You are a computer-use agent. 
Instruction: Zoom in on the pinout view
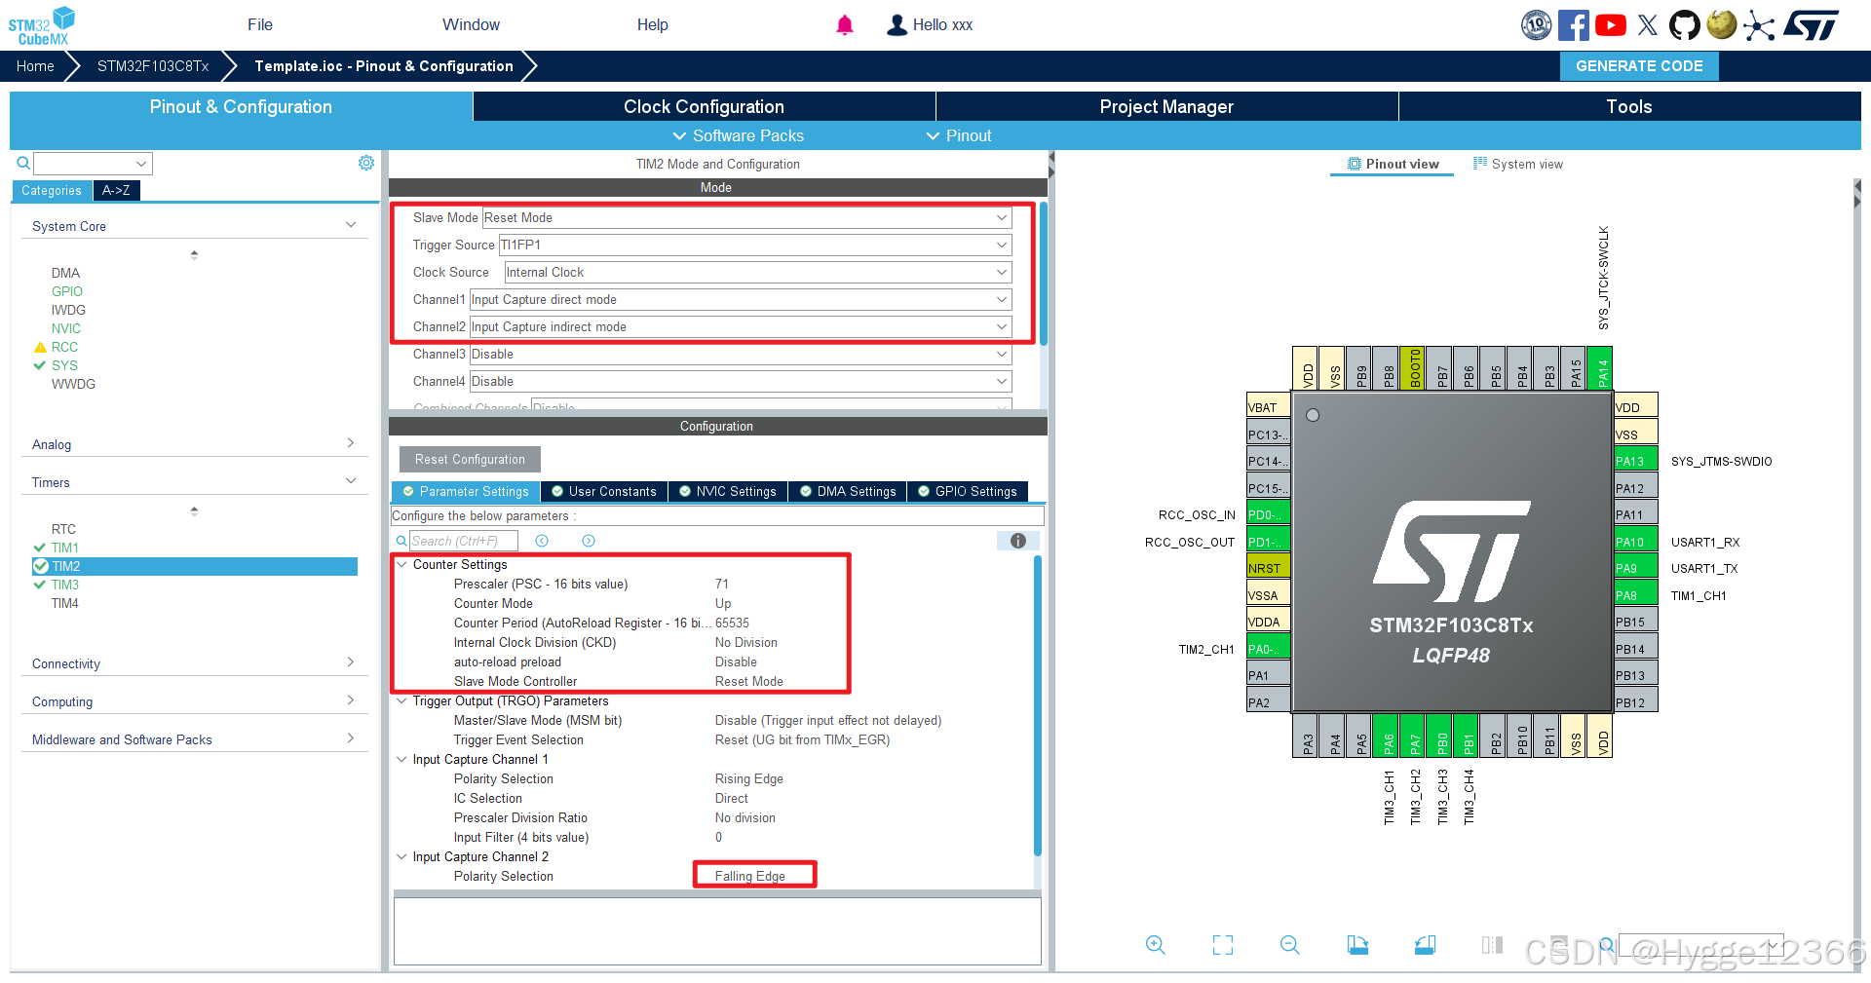[1156, 944]
